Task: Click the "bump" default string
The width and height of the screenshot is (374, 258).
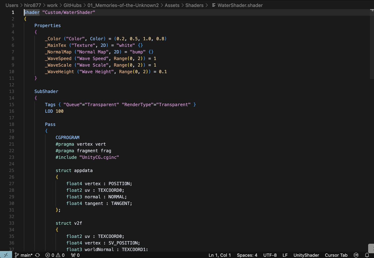Action: pyautogui.click(x=138, y=52)
